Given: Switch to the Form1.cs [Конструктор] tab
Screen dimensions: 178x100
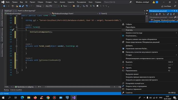Looking at the screenshot, I should (27, 11).
